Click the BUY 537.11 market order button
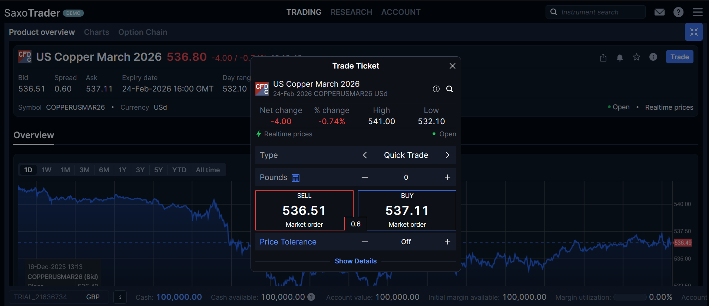Screen dimensions: 709x306 (407, 210)
